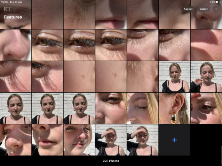
Task: Tap the Select button
Action: (203, 9)
